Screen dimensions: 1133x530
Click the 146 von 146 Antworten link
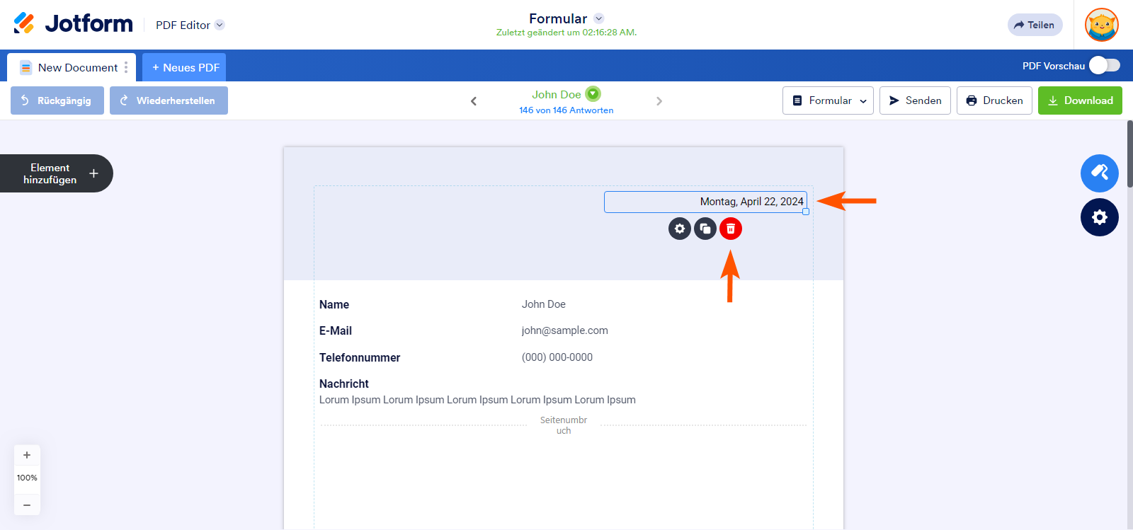pos(566,110)
